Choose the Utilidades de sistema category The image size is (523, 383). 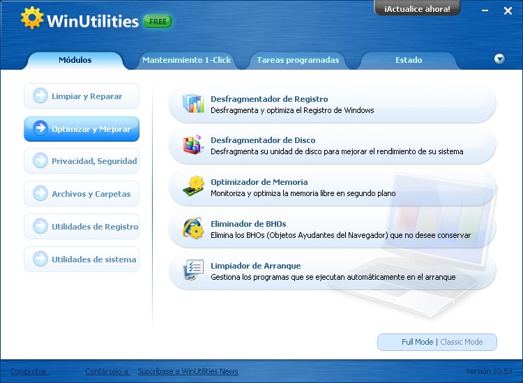click(x=82, y=260)
